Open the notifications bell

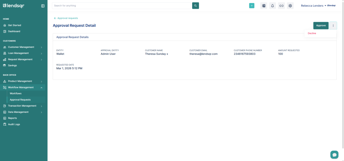point(272,6)
